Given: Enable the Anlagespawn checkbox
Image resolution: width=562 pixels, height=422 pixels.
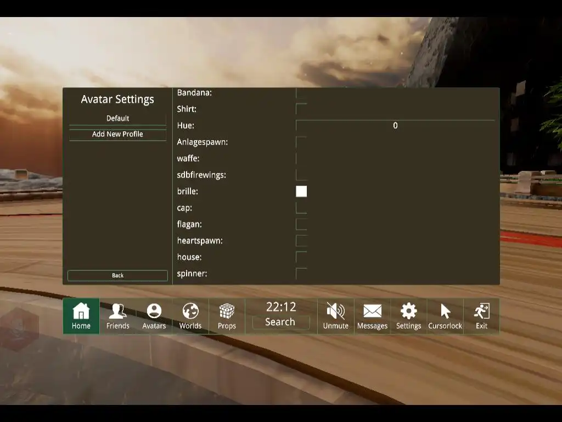Looking at the screenshot, I should pos(301,142).
